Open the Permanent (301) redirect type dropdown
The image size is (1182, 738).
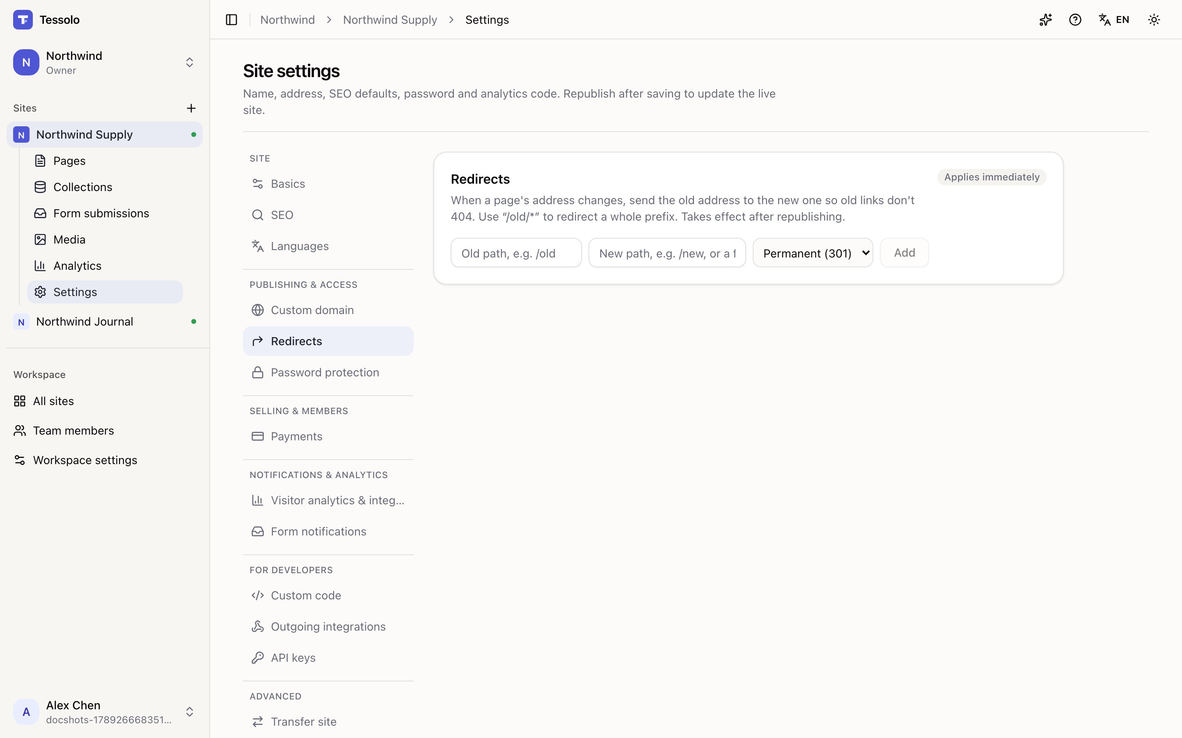813,253
